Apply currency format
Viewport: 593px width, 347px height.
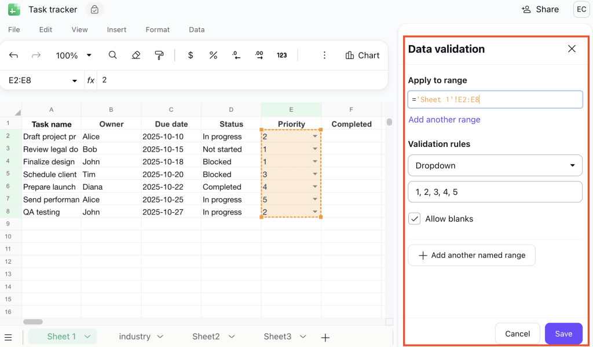190,55
